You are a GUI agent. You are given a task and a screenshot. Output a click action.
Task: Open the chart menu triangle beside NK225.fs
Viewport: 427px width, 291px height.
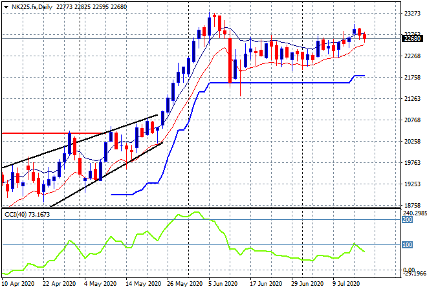click(x=6, y=7)
